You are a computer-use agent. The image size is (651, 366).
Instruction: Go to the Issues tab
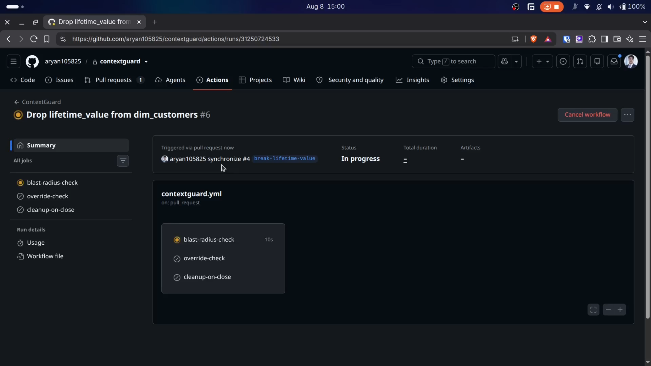point(59,80)
